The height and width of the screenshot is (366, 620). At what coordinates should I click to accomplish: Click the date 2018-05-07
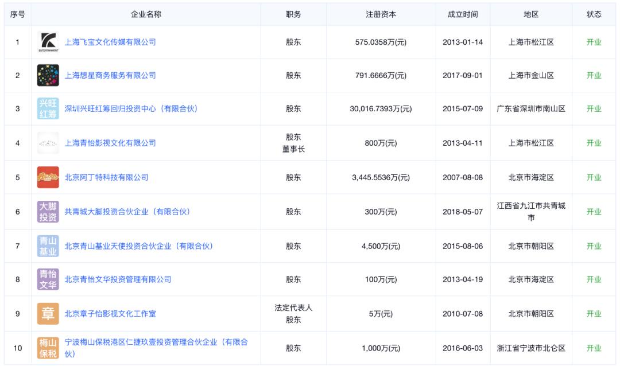[463, 212]
